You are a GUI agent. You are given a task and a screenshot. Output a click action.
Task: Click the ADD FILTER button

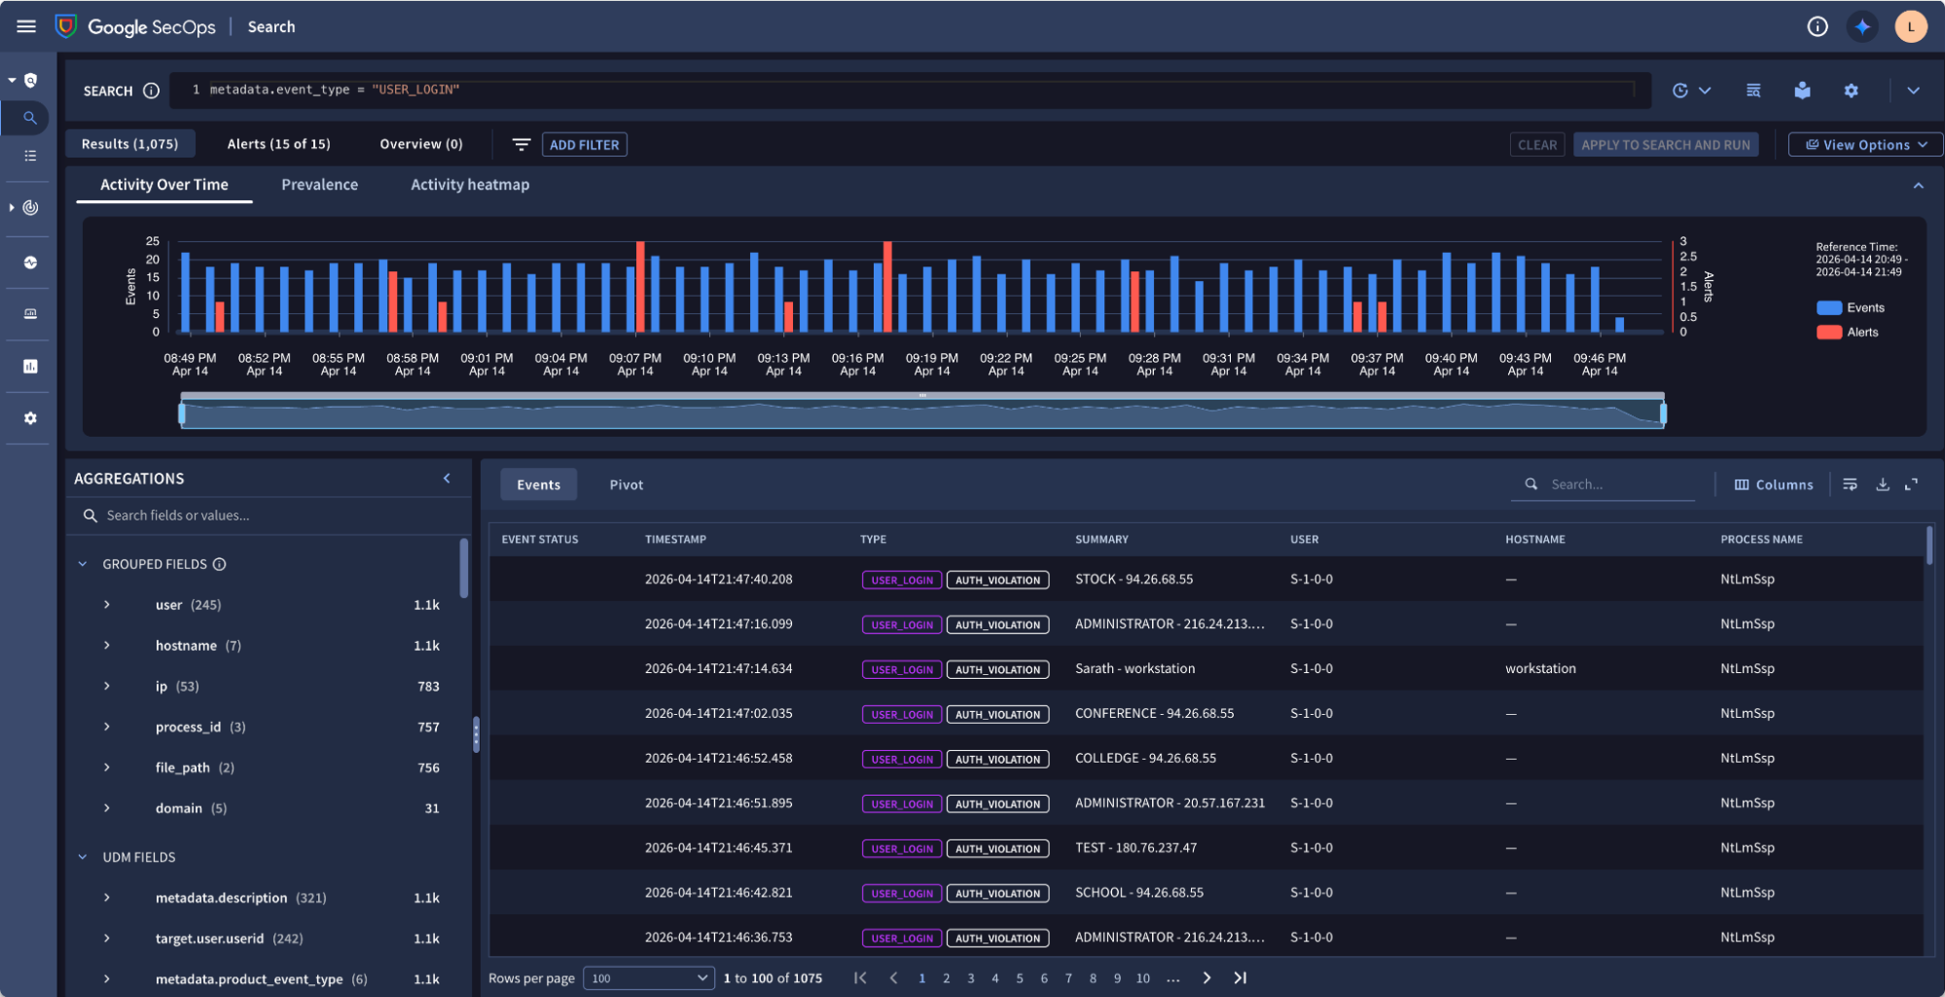coord(584,144)
